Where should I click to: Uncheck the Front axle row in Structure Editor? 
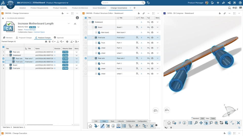pyautogui.click(x=86, y=38)
